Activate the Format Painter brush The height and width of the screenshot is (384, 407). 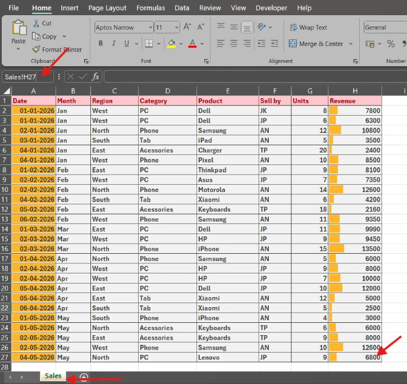point(36,49)
